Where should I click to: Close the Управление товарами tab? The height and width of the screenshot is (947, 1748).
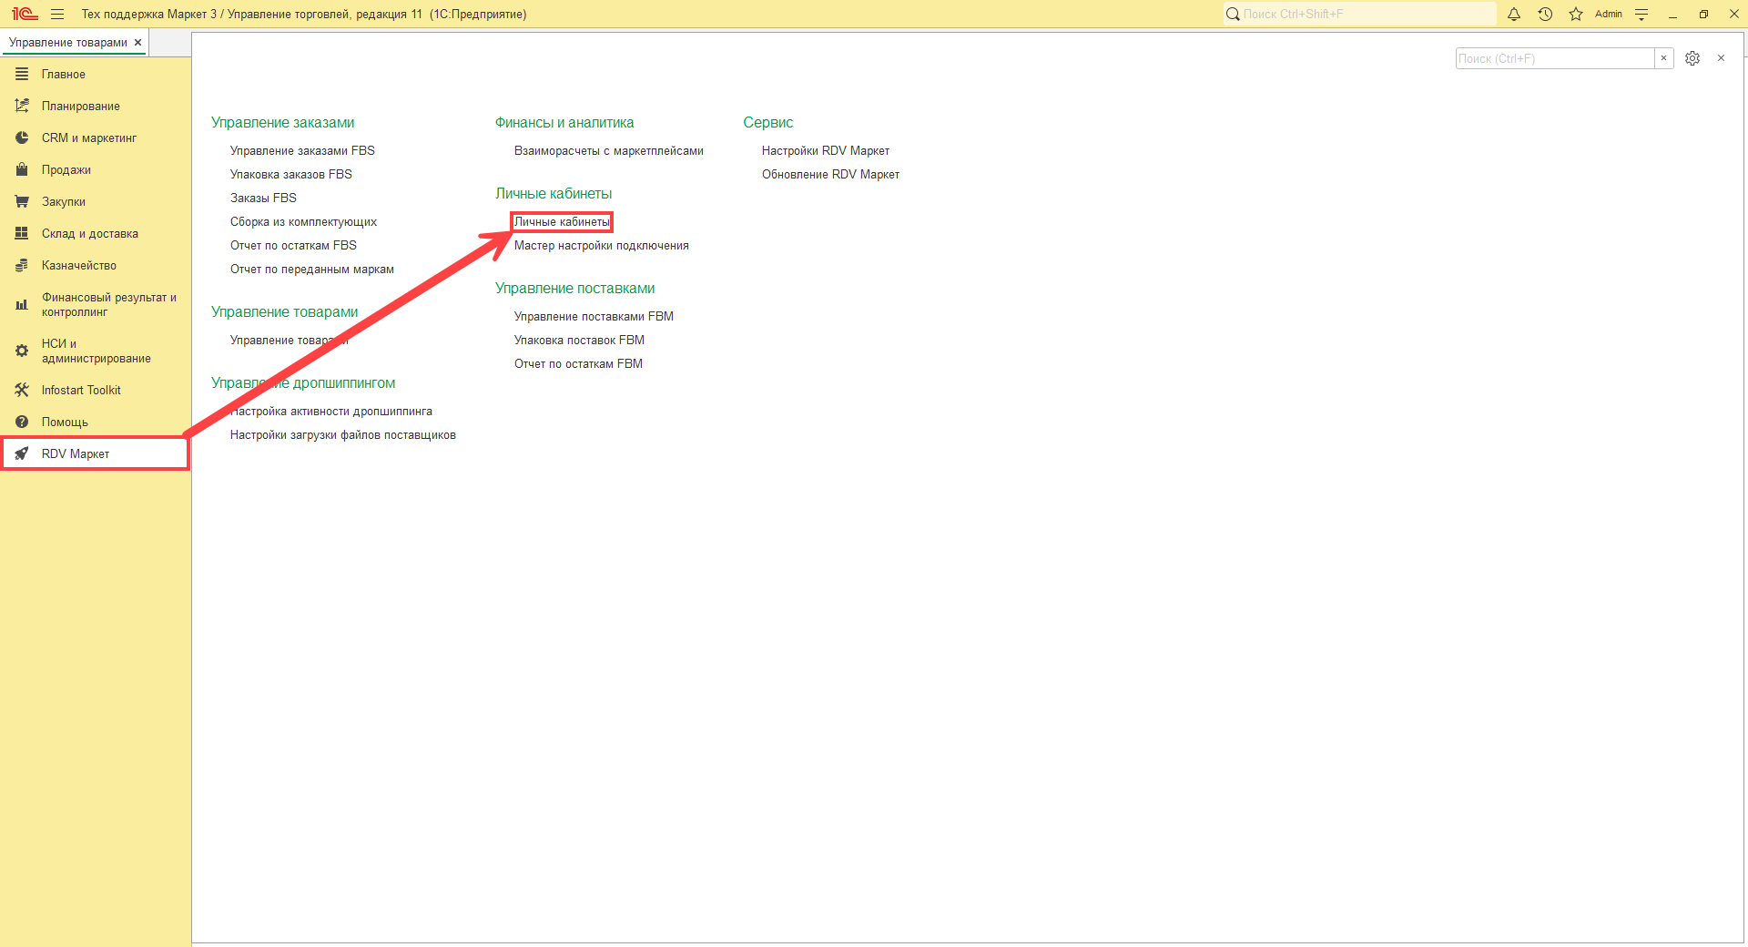[137, 43]
